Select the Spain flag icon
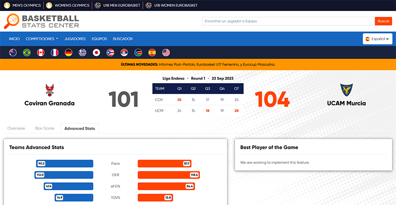This screenshot has height=205, width=396. 152,52
